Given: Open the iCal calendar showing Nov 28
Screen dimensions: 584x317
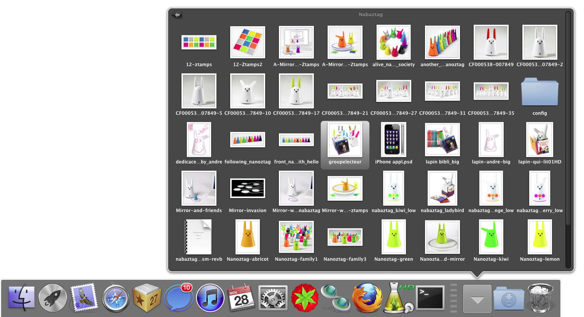Looking at the screenshot, I should [241, 298].
